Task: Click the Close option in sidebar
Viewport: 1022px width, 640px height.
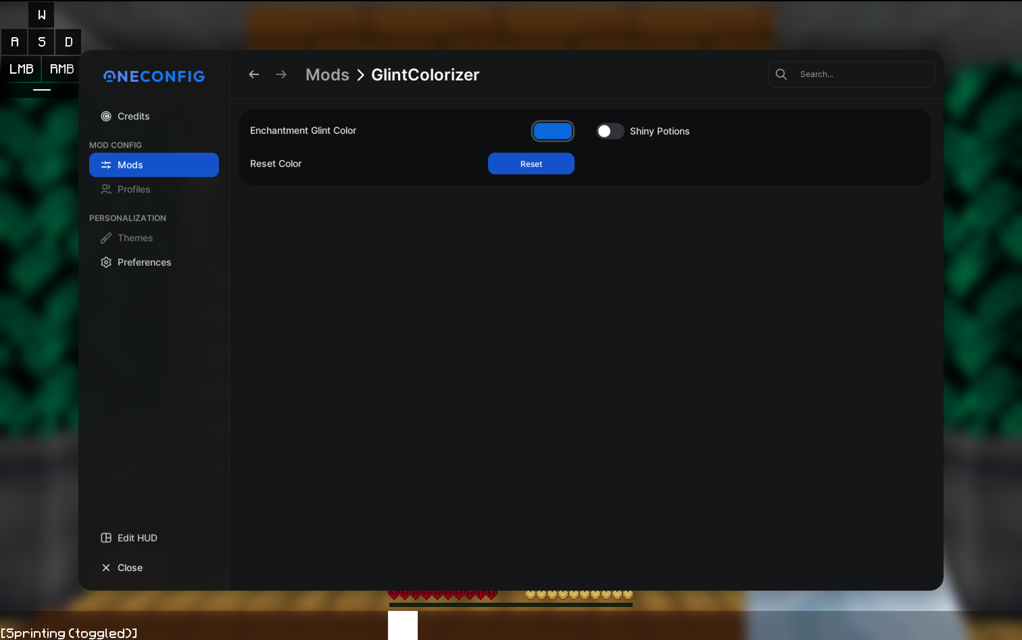Action: pyautogui.click(x=129, y=568)
